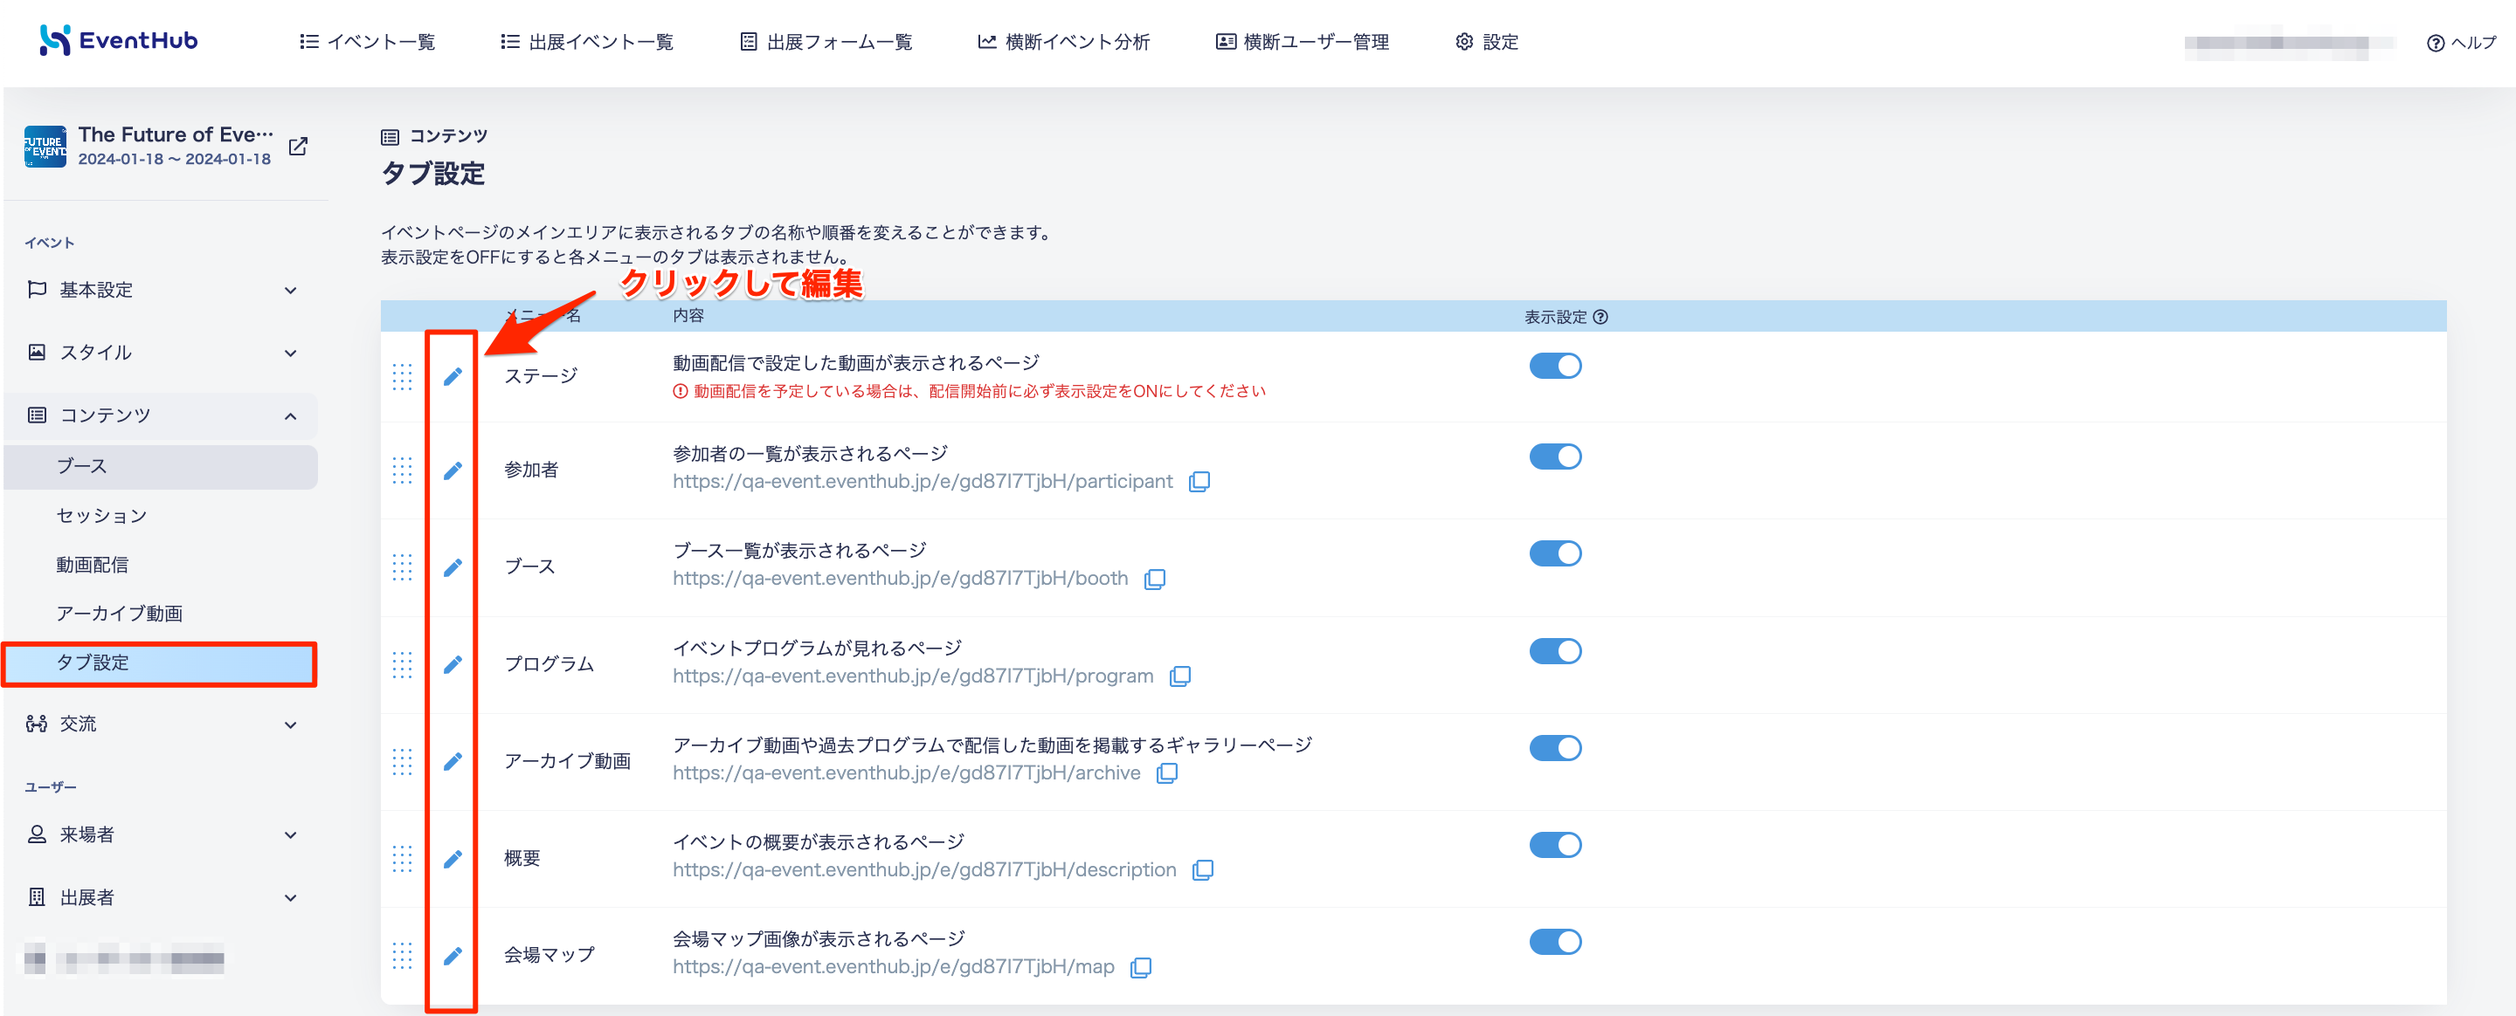The image size is (2516, 1016).
Task: Grab the プログラム row drag handle
Action: click(x=403, y=664)
